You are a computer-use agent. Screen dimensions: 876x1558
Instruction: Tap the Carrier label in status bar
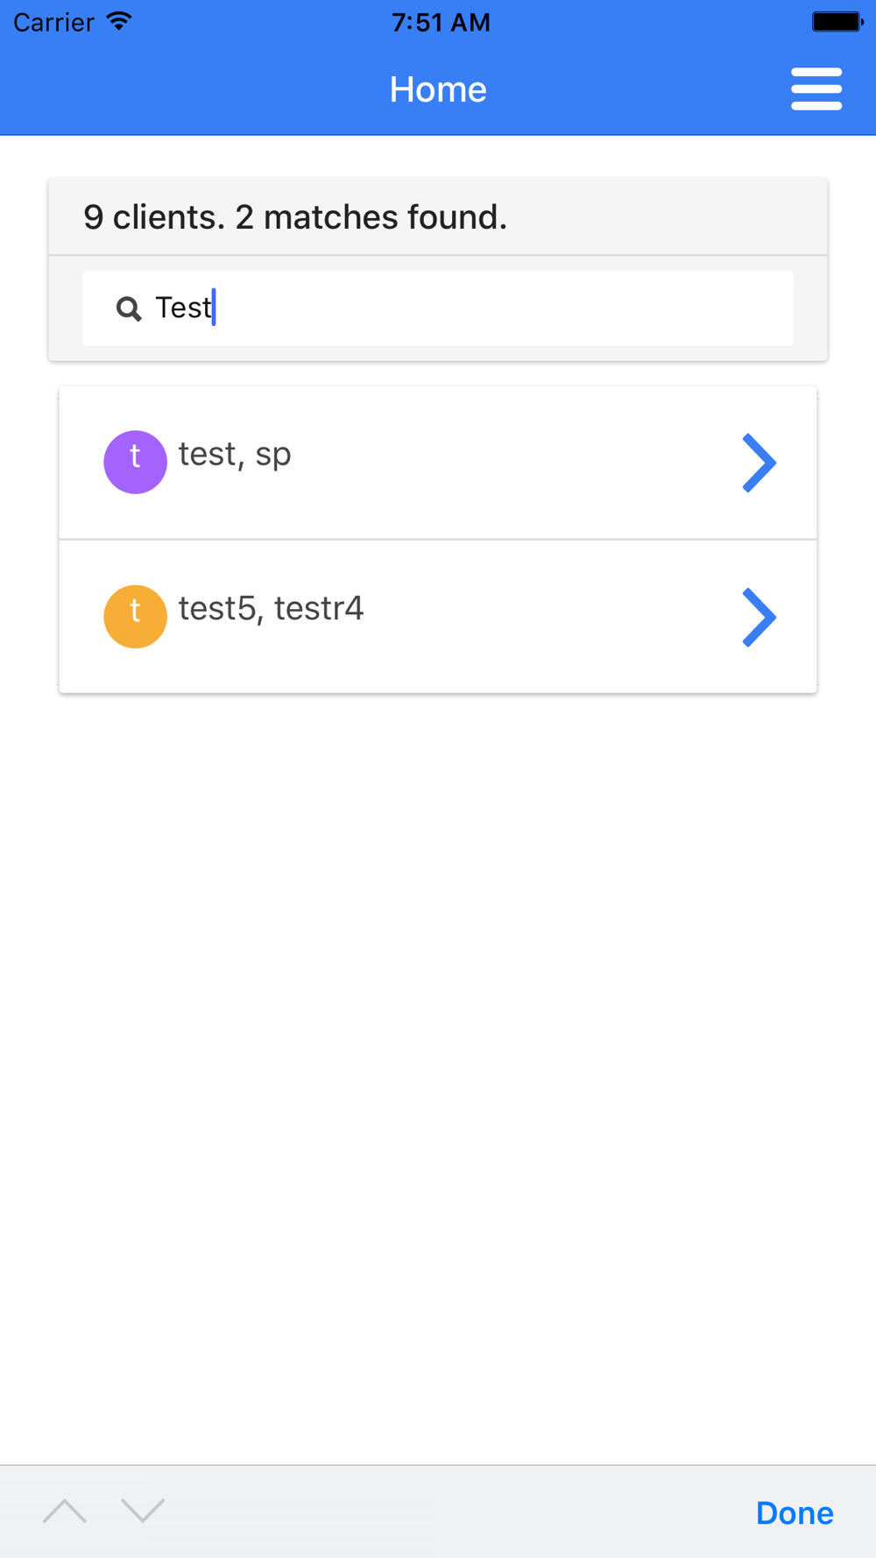[x=53, y=22]
